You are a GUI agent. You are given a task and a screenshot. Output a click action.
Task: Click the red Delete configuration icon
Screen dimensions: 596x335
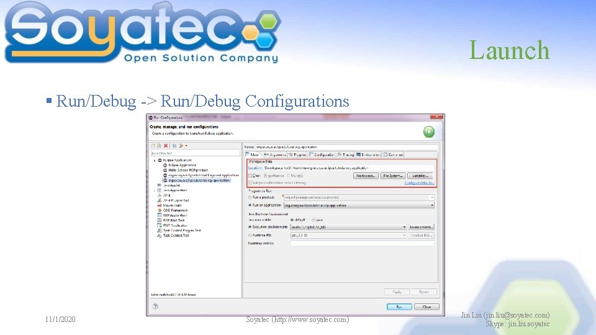[x=166, y=145]
